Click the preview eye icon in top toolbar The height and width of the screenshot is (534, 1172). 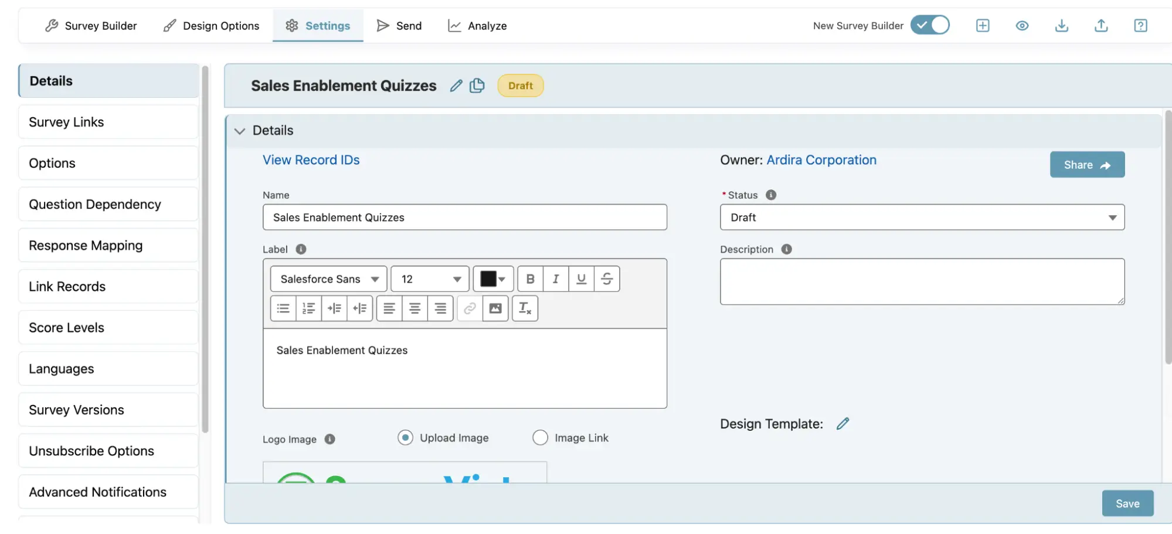[x=1022, y=26]
